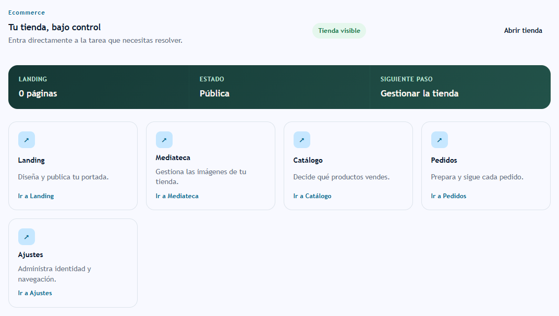Select the 'Landing' card title

[31, 160]
